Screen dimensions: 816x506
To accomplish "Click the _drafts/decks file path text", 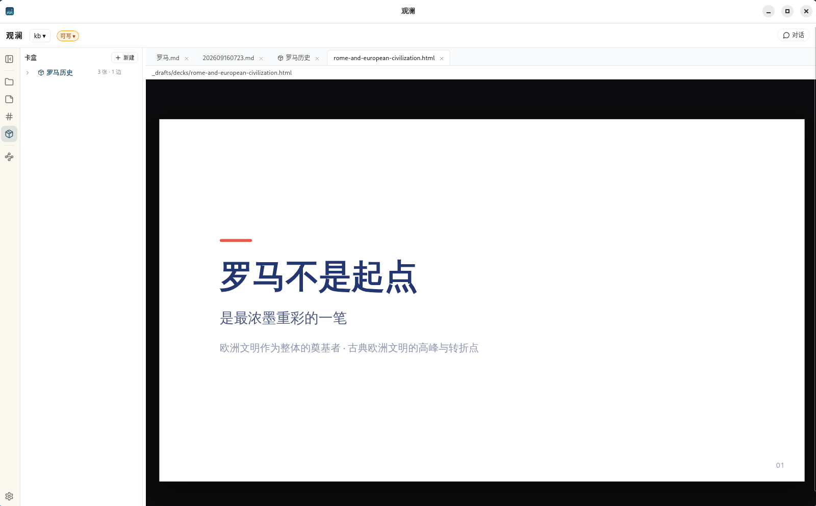I will click(222, 73).
